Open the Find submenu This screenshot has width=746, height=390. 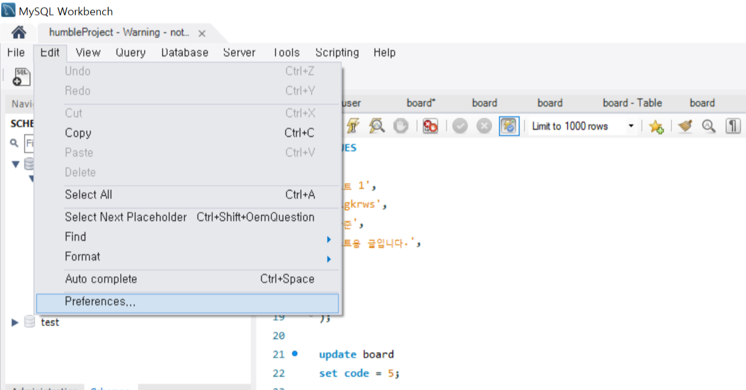tap(188, 237)
